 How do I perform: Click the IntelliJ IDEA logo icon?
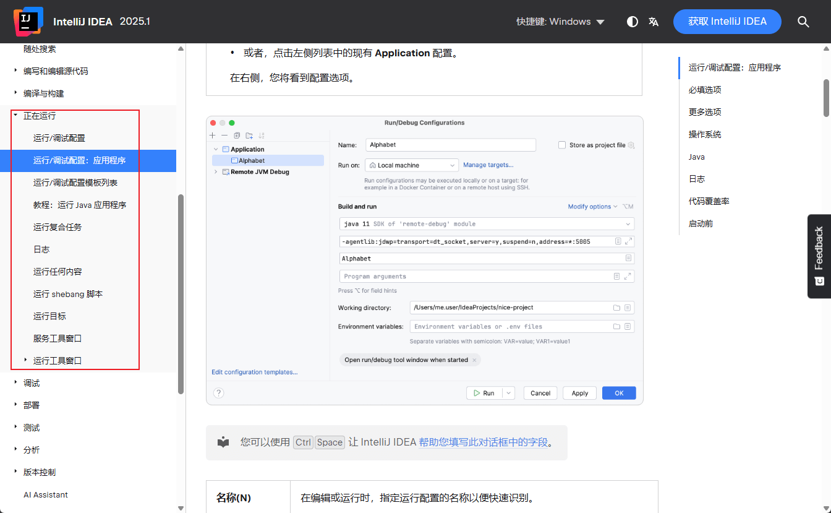pos(28,21)
